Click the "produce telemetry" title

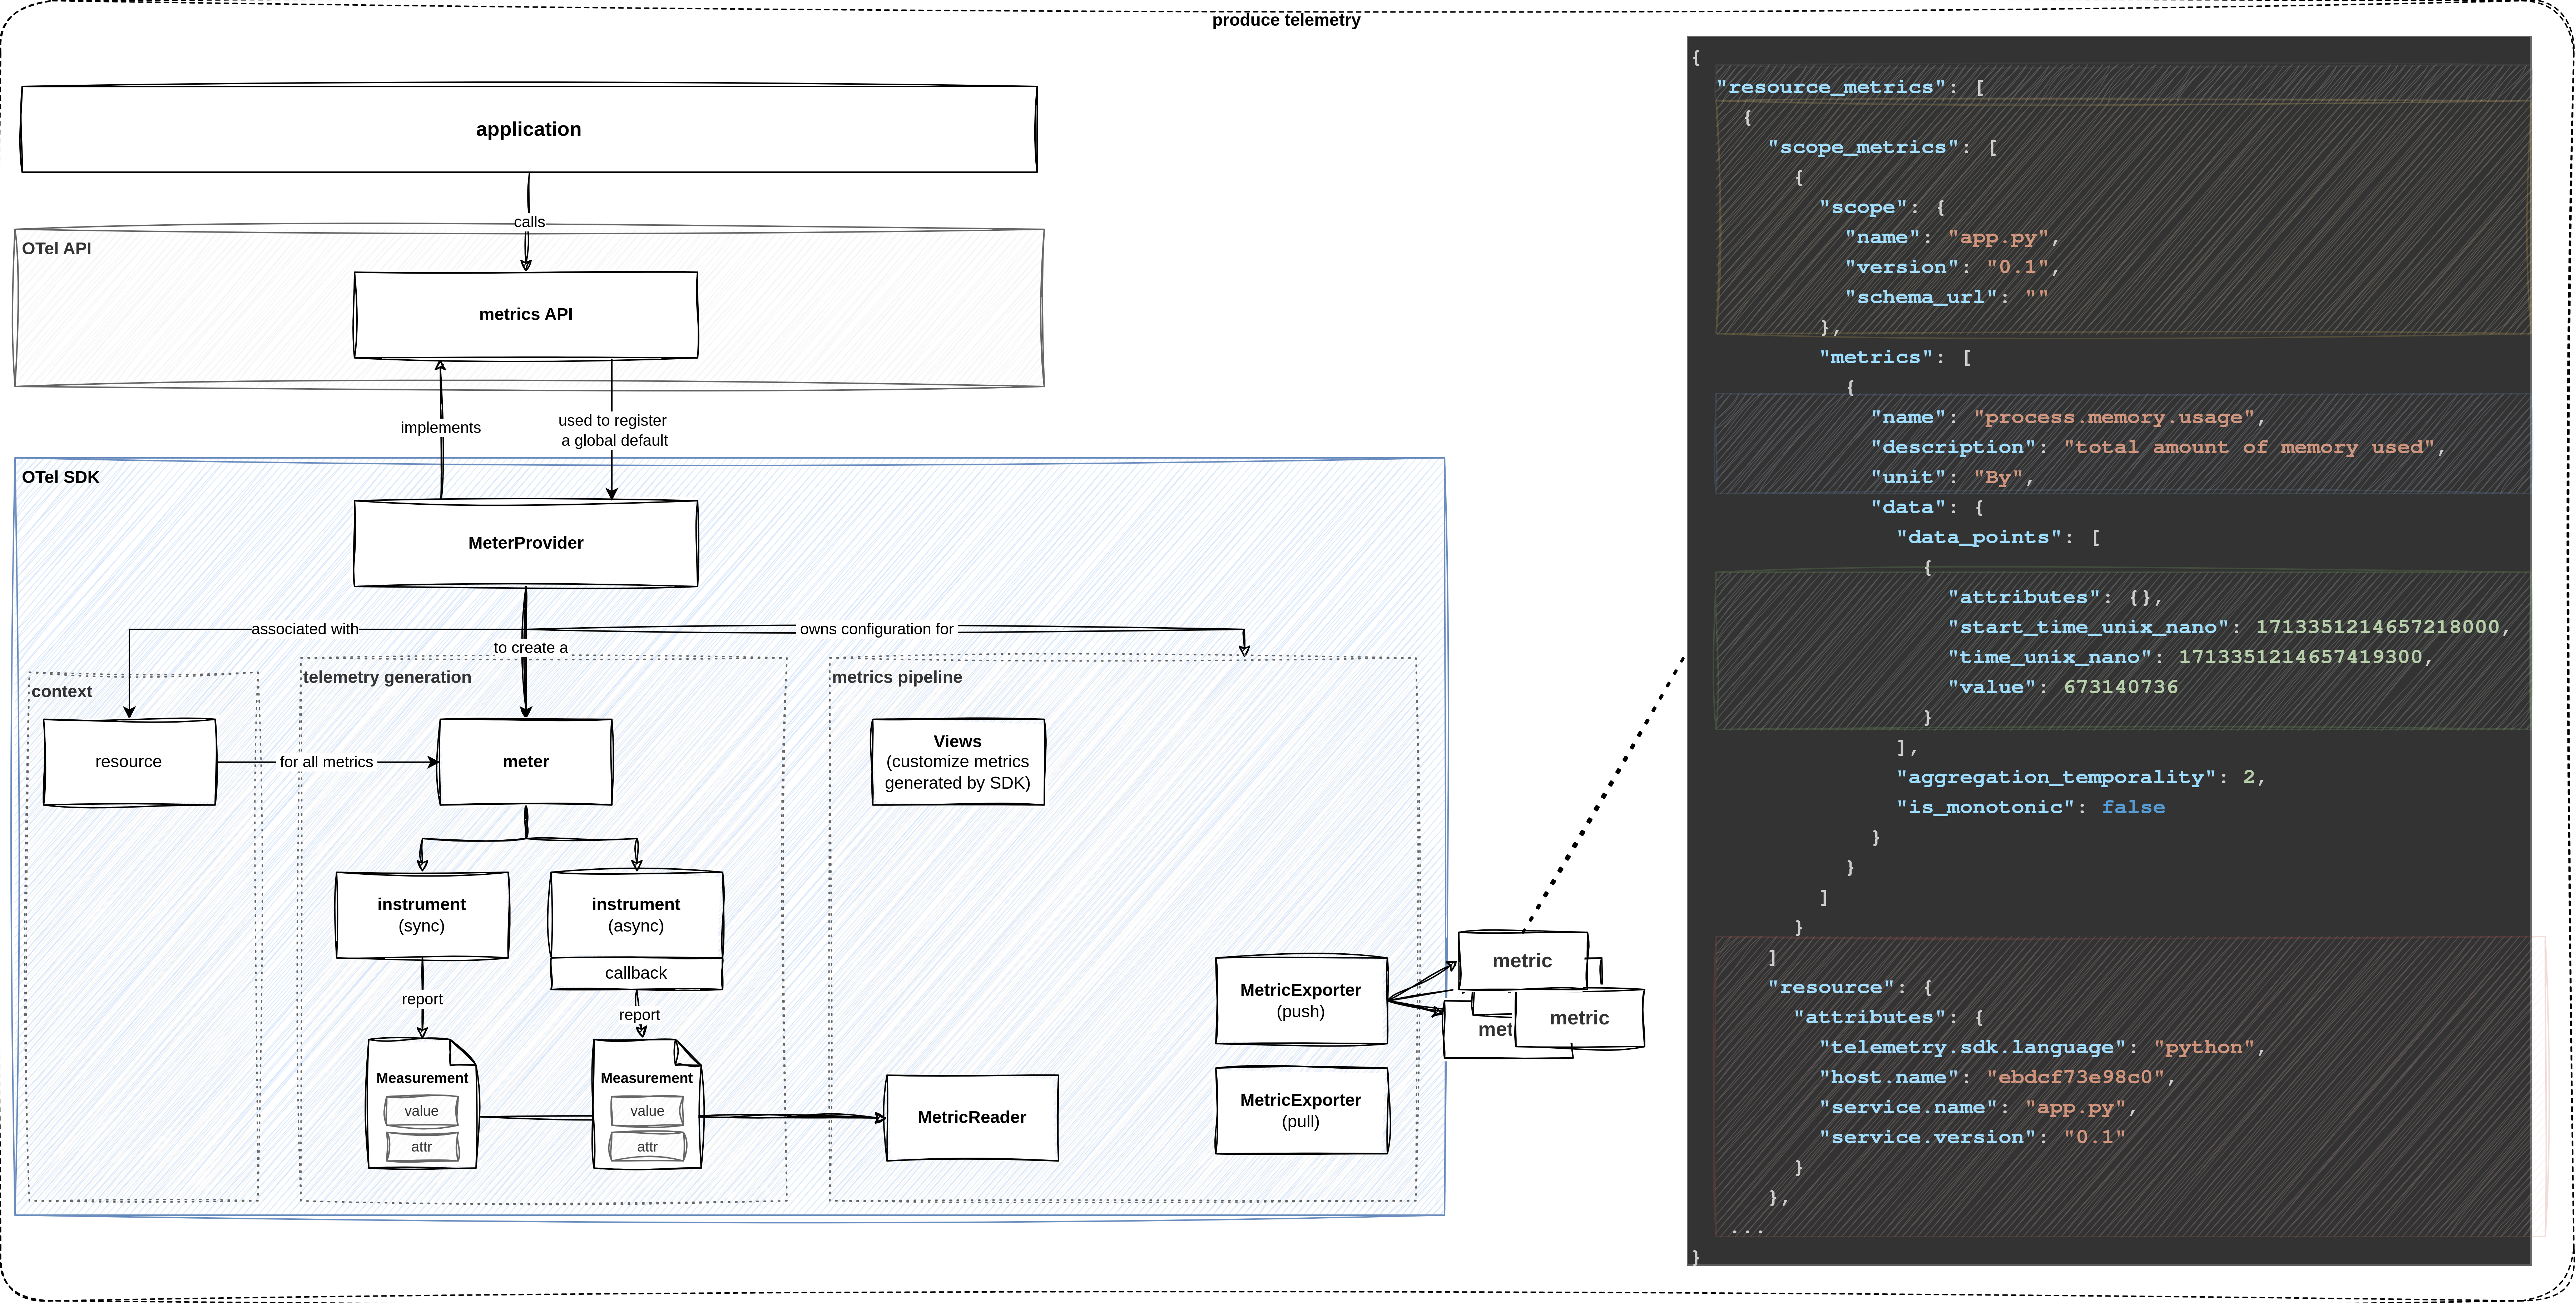tap(1286, 20)
